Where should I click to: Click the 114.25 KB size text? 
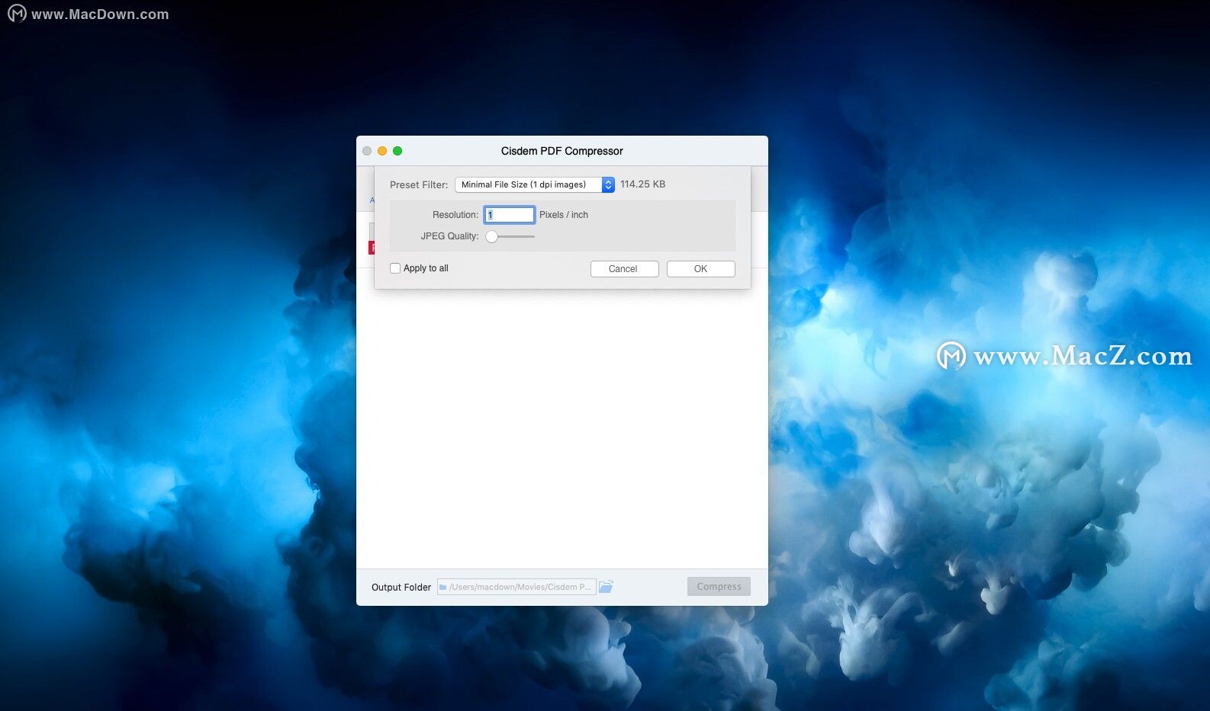click(x=642, y=184)
